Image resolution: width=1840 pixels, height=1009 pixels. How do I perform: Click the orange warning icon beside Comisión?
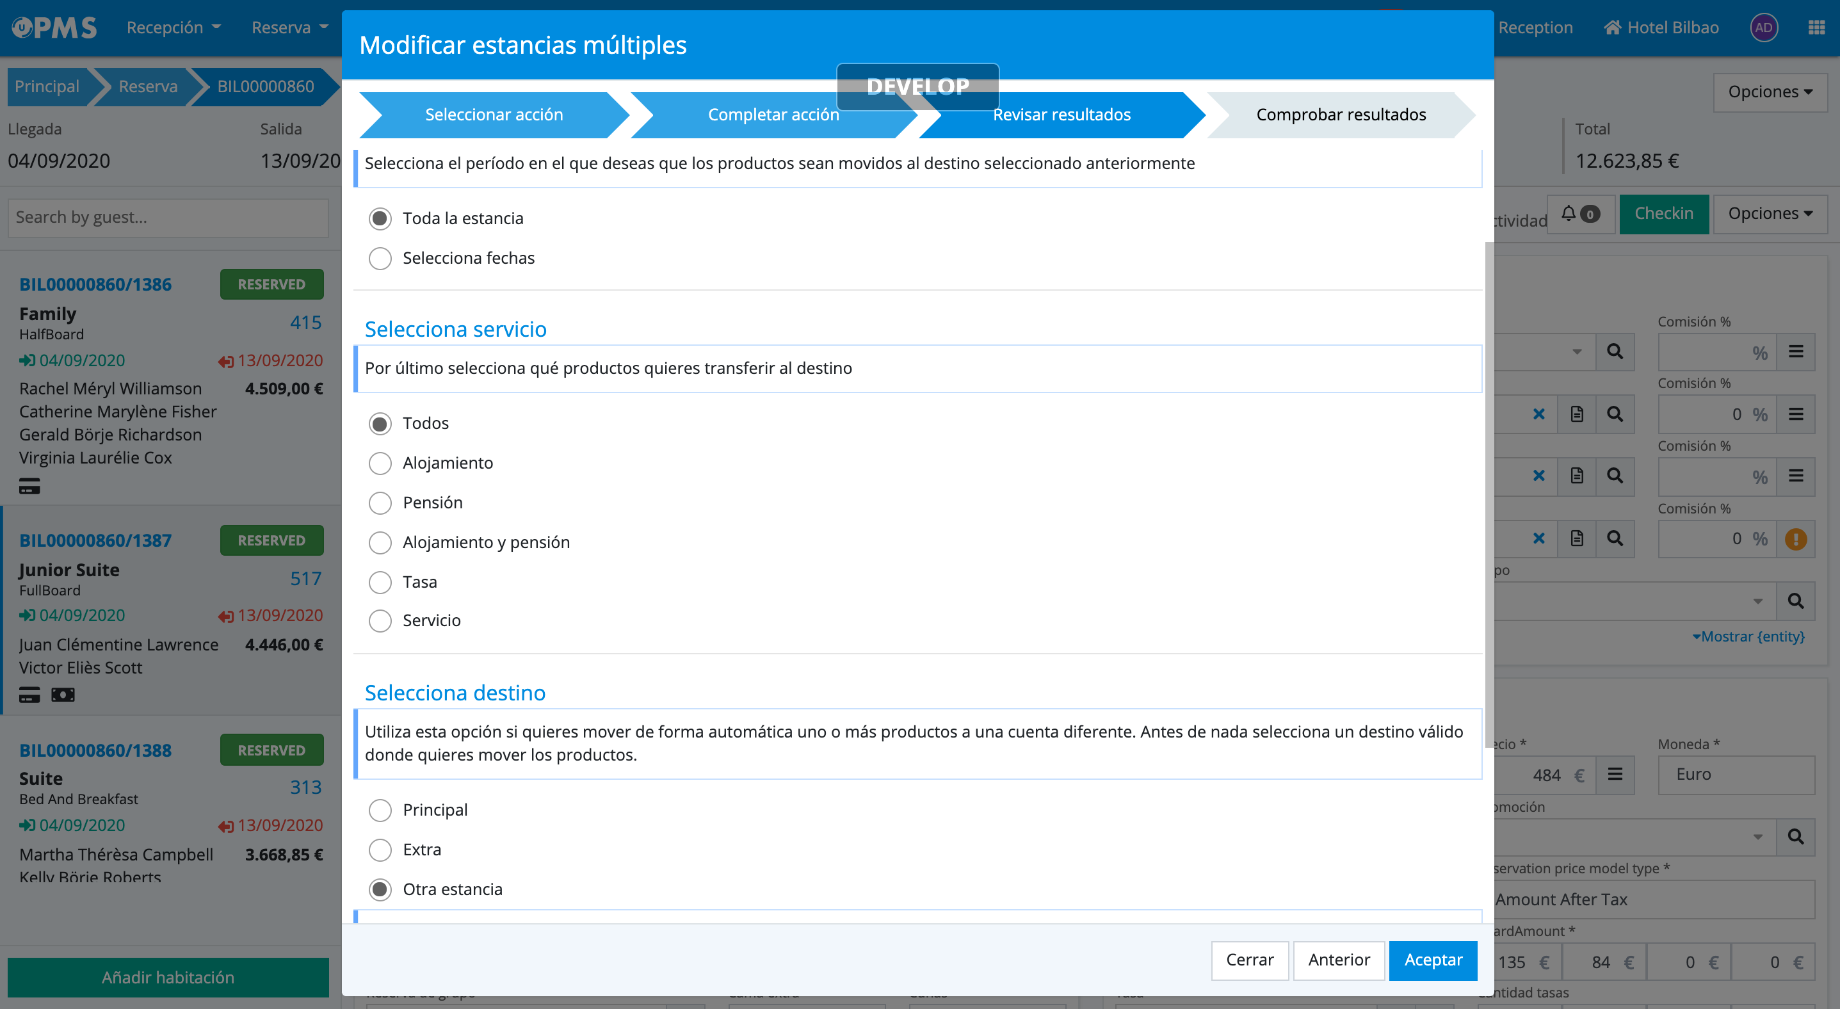(x=1796, y=539)
